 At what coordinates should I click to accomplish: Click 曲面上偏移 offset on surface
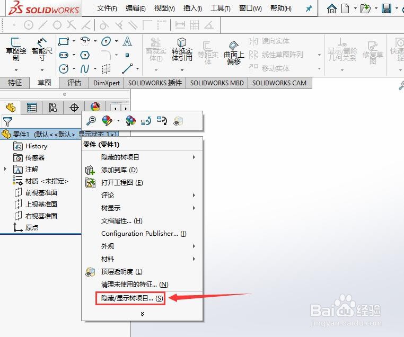point(234,53)
